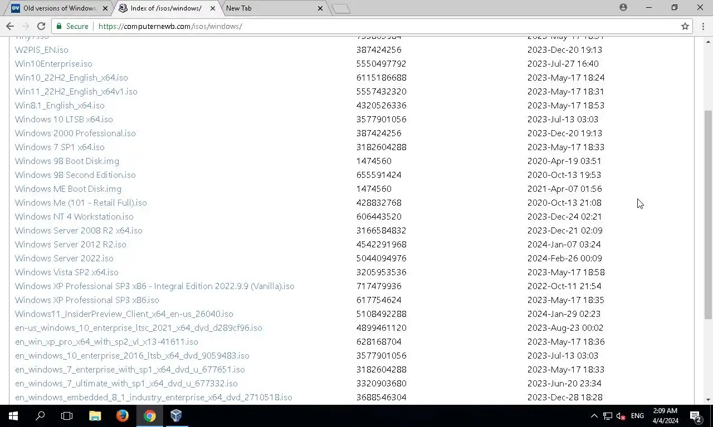Screen dimensions: 713x427
Task: Download W2PIS_EN.iso
Action: pos(42,49)
